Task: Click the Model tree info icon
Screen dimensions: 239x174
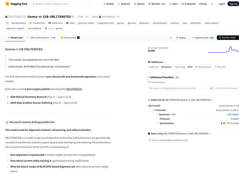Action: pos(212,100)
